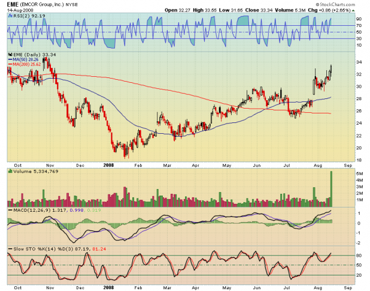Click the Volume 5,334,769 label
The width and height of the screenshot is (370, 291).
click(36, 171)
